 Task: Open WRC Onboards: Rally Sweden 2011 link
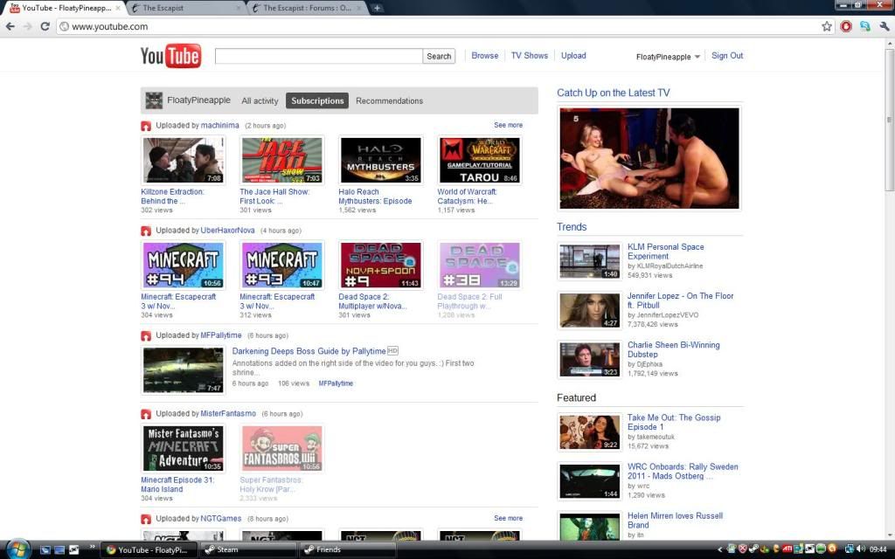(683, 471)
